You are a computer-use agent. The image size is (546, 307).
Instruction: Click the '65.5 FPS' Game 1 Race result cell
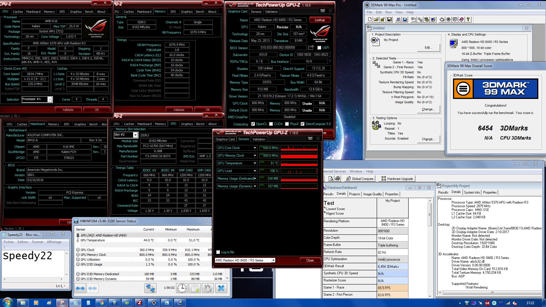tap(392, 288)
